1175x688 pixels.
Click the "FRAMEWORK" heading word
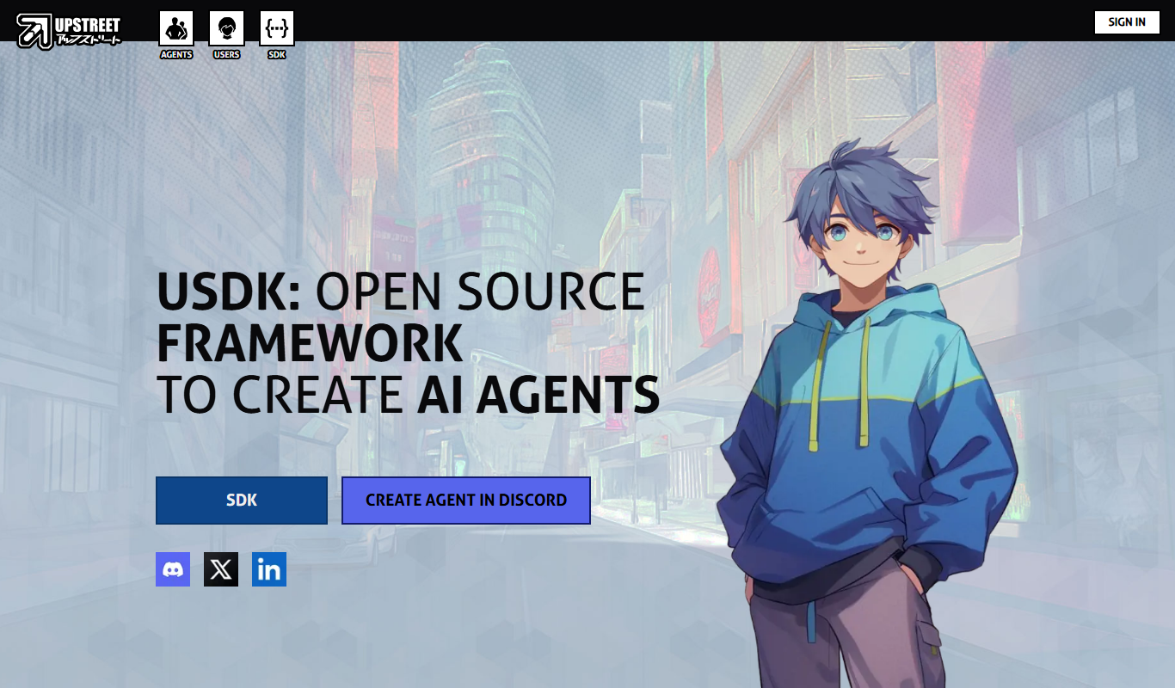coord(310,343)
